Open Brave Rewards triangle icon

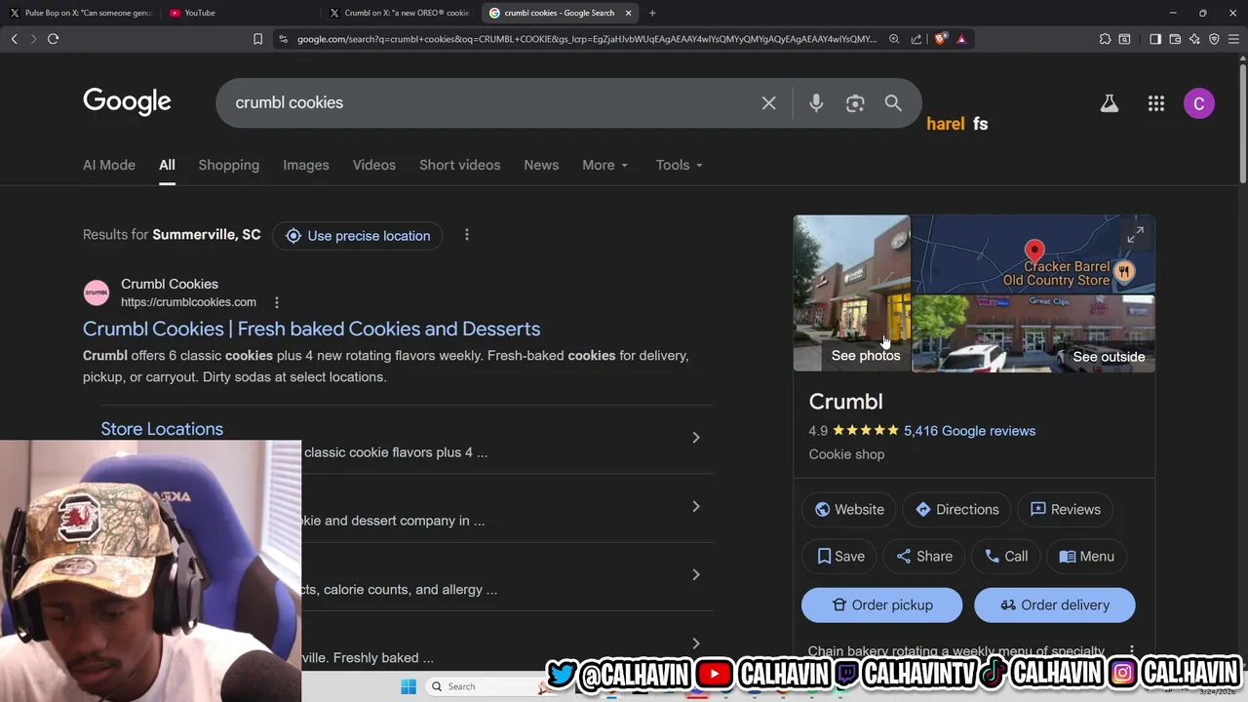coord(961,39)
